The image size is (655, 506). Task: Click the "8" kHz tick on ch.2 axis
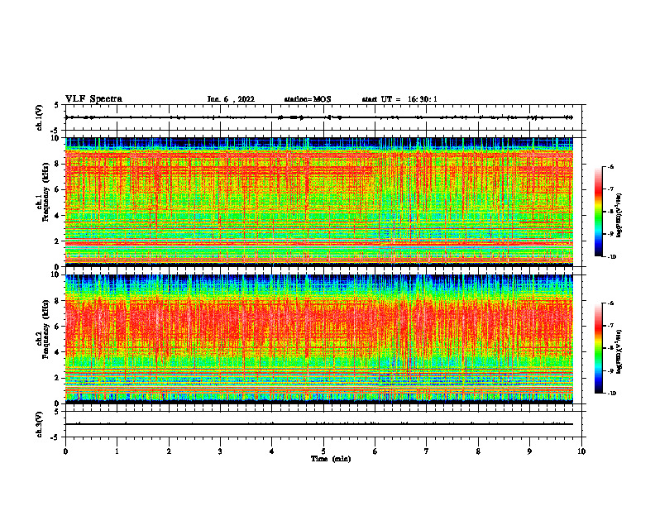click(57, 301)
